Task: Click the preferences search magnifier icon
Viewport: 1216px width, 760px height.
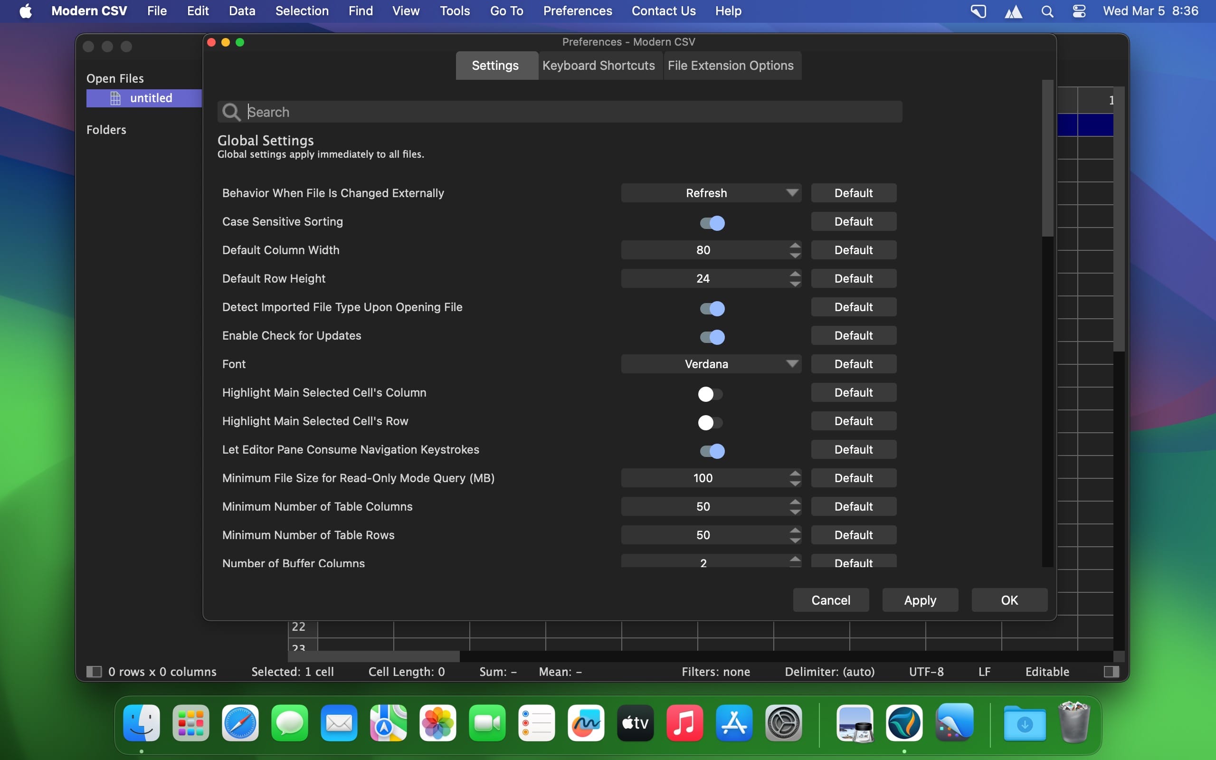Action: point(231,112)
